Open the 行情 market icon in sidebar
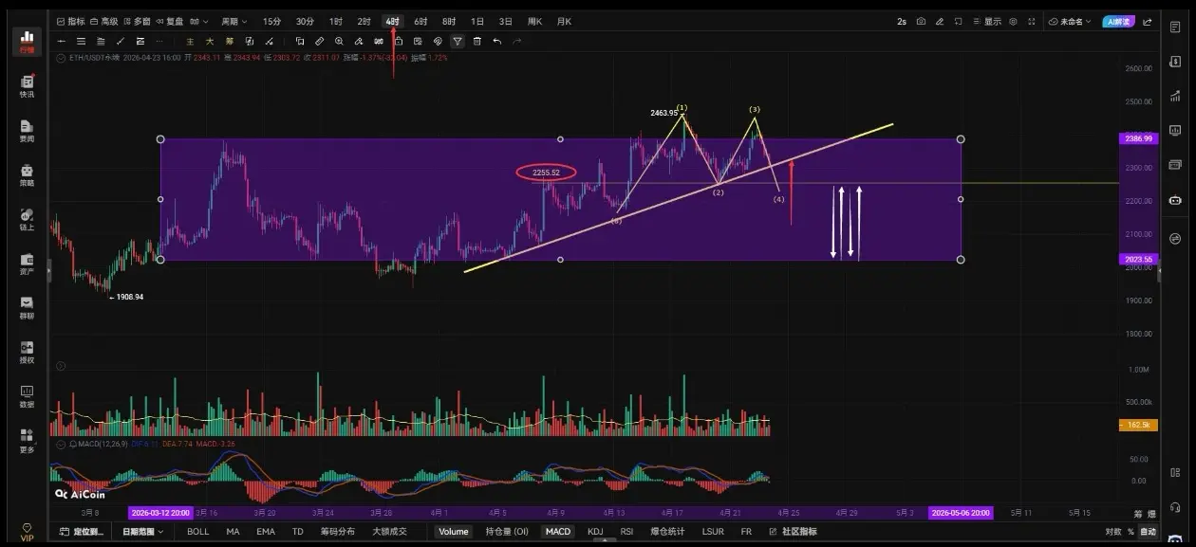The height and width of the screenshot is (547, 1196). tap(27, 40)
